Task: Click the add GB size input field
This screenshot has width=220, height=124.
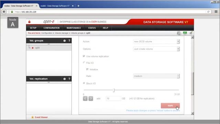Action: pyautogui.click(x=113, y=99)
